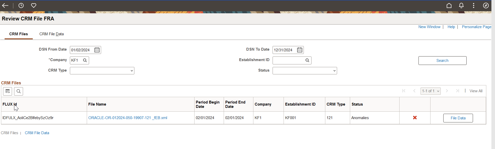Click the red X on the Anomalies row
The width and height of the screenshot is (495, 149).
(x=415, y=118)
